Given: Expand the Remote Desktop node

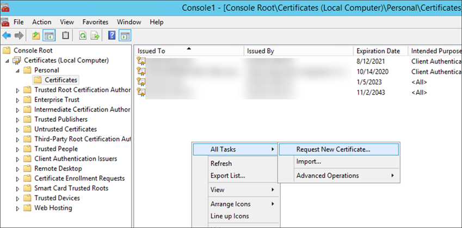Looking at the screenshot, I should point(17,169).
